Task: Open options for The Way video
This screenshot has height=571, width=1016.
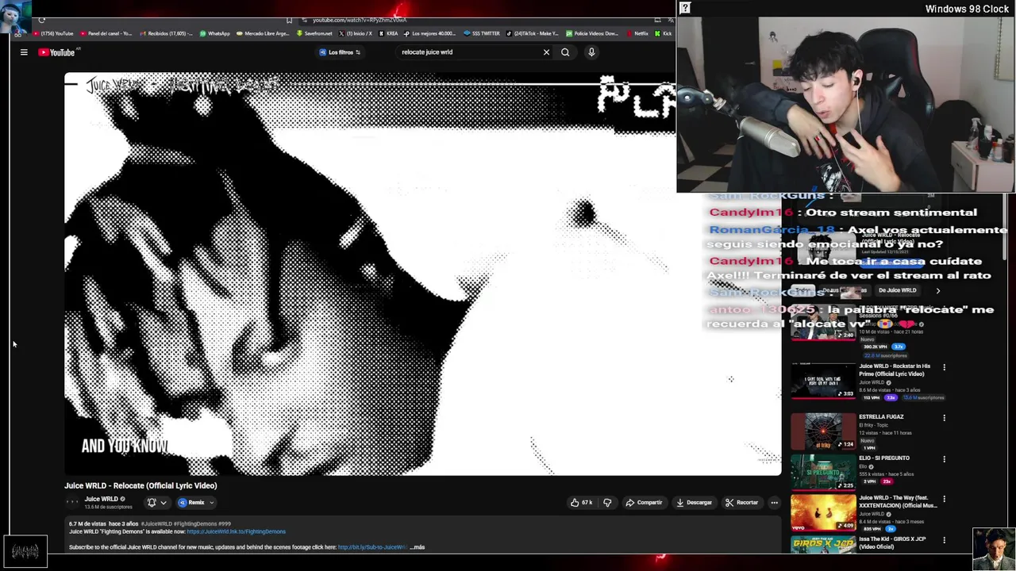Action: tap(944, 500)
